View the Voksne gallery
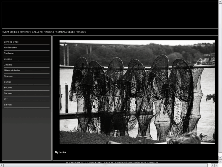222x167 pixels. click(8, 59)
